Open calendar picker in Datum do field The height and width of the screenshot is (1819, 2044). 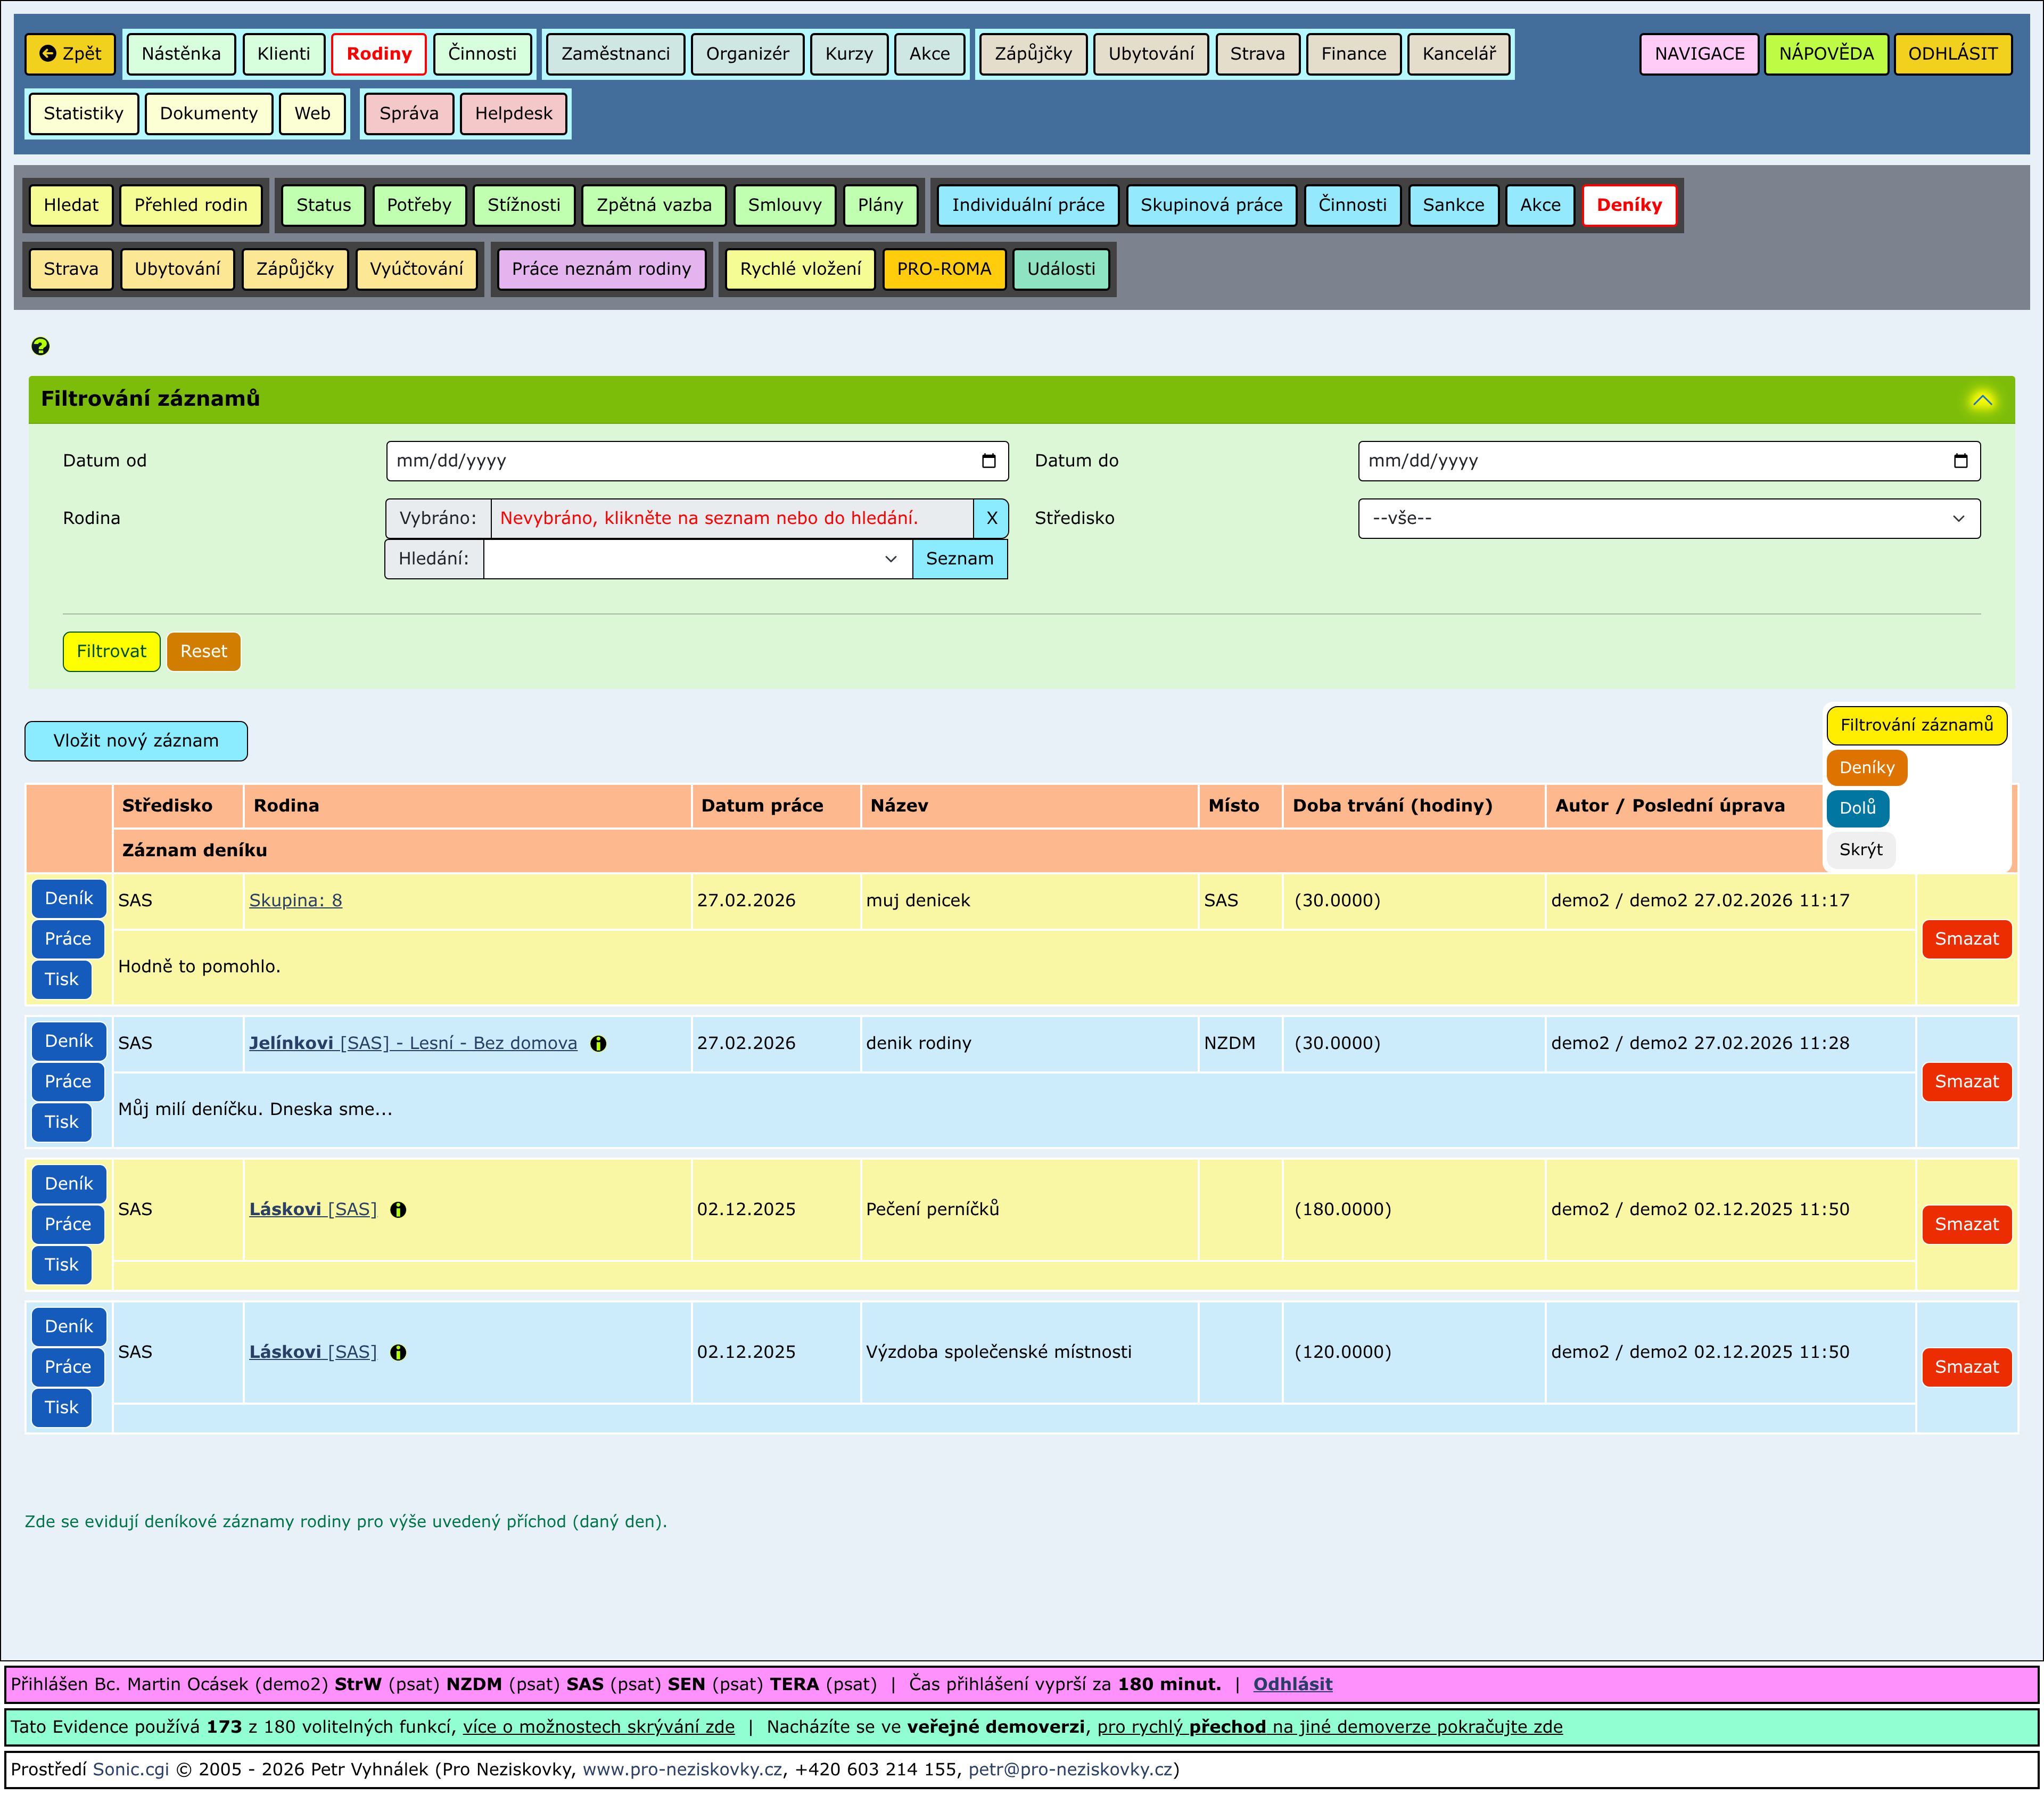click(x=1960, y=461)
